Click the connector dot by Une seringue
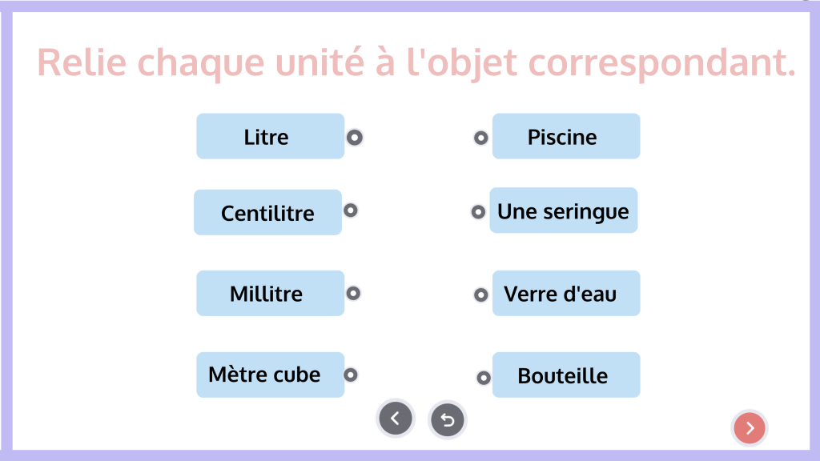 [478, 212]
